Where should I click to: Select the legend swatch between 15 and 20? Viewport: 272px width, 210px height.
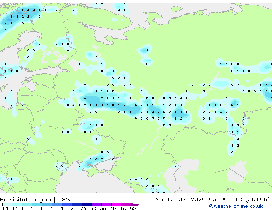[66, 204]
